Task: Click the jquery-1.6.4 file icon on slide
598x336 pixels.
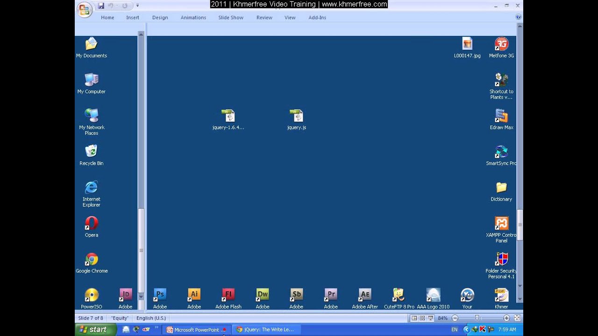Action: tap(228, 115)
